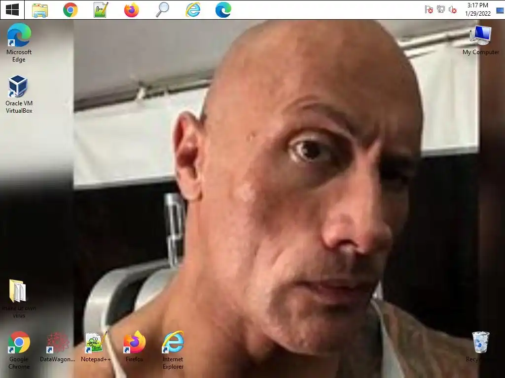Open Internet Explorer from the taskbar
The image size is (505, 378).
click(x=193, y=10)
